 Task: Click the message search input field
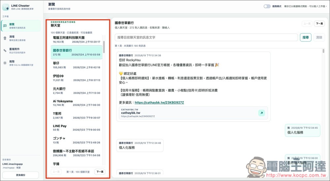pyautogui.click(x=206, y=38)
